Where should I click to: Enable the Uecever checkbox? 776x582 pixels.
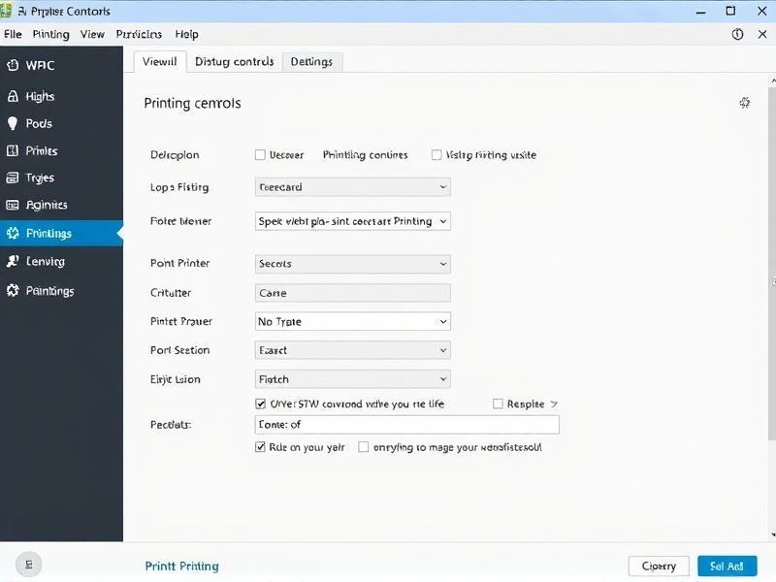[260, 155]
